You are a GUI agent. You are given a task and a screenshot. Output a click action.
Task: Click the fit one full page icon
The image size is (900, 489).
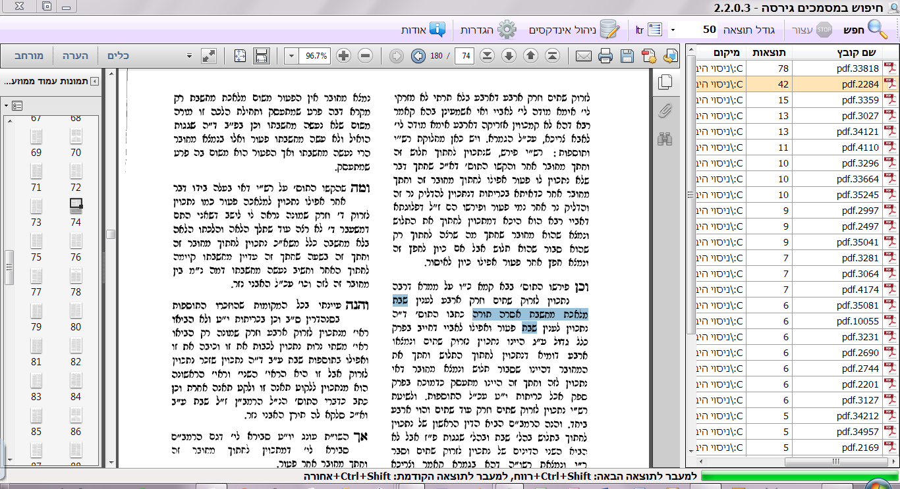pyautogui.click(x=240, y=56)
